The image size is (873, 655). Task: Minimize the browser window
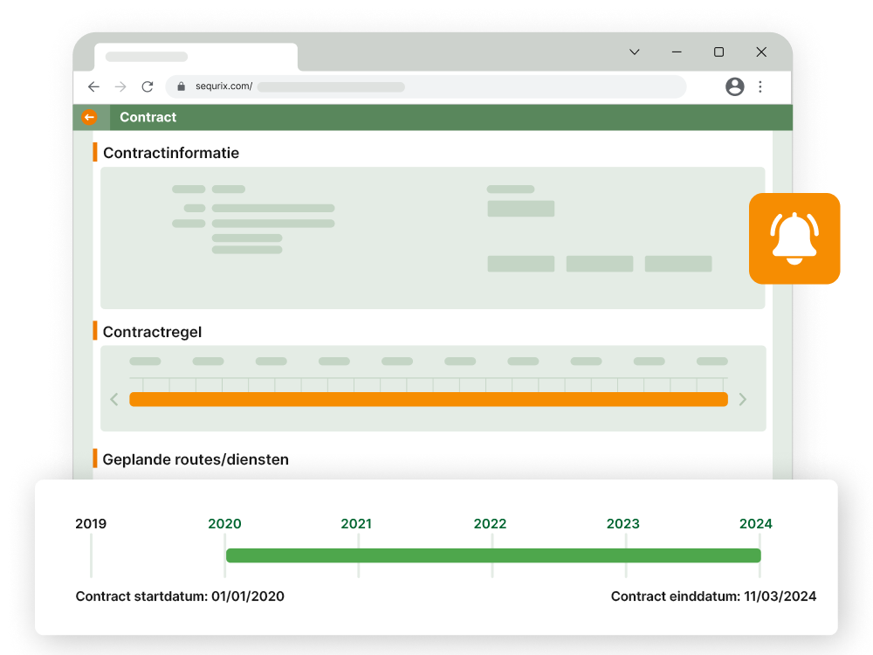coord(677,52)
